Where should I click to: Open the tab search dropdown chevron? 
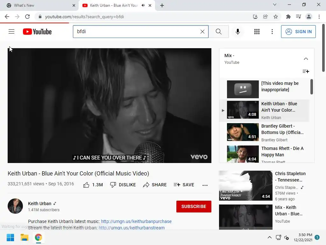click(275, 4)
